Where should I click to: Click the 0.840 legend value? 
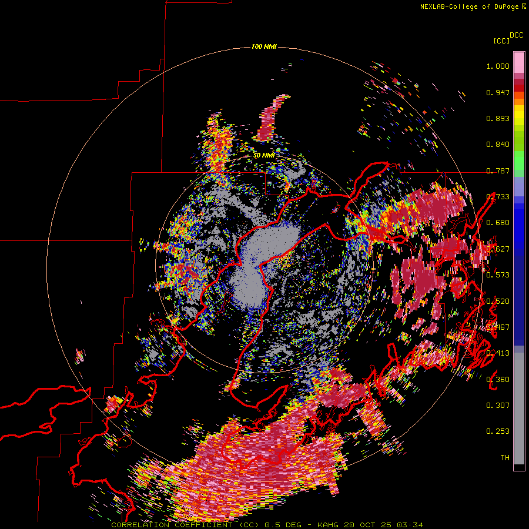[x=498, y=145]
